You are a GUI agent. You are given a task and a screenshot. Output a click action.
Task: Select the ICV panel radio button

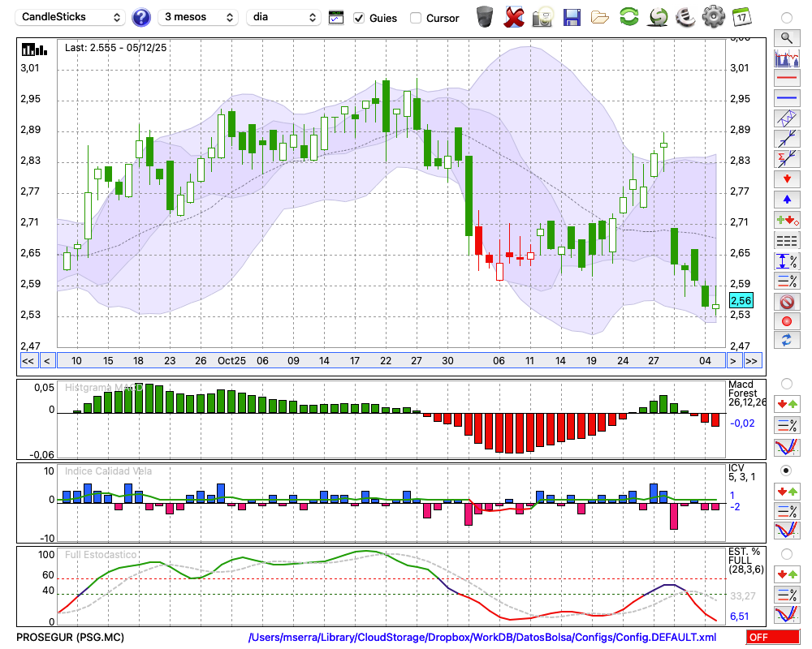coord(787,471)
